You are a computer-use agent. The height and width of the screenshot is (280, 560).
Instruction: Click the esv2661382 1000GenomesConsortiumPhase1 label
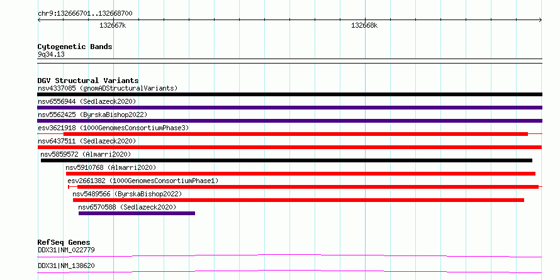point(143,181)
